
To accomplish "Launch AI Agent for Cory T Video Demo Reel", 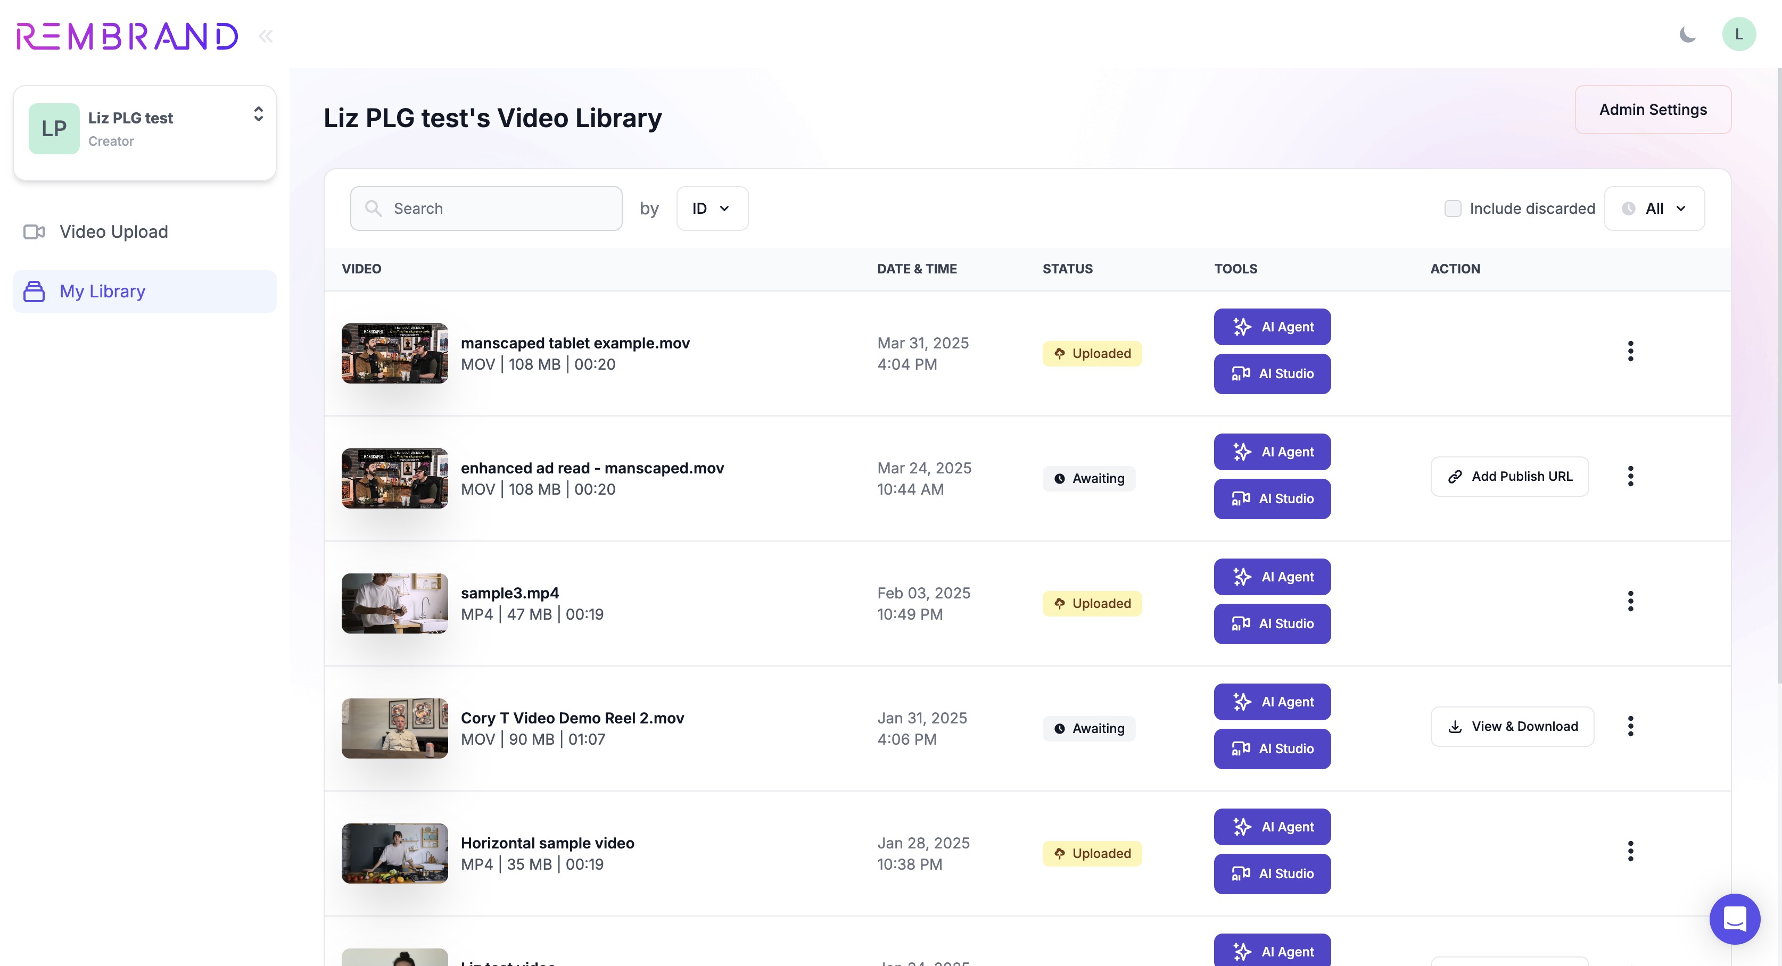I will click(x=1272, y=702).
